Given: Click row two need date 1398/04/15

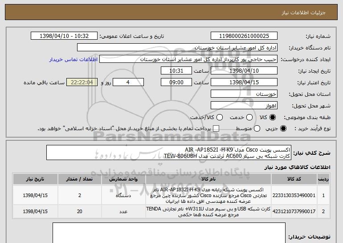Looking at the screenshot, I should (x=35, y=212).
